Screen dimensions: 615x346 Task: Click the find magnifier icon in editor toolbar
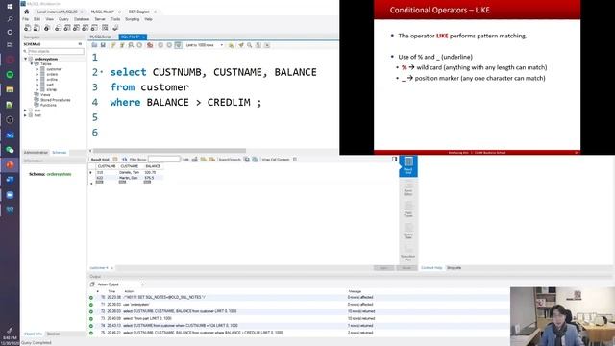(x=250, y=45)
